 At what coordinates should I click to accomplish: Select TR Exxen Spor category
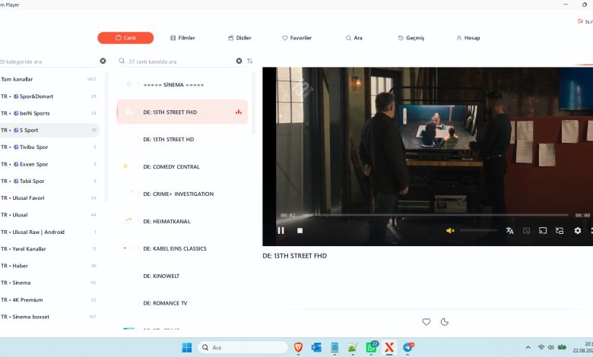pyautogui.click(x=49, y=164)
